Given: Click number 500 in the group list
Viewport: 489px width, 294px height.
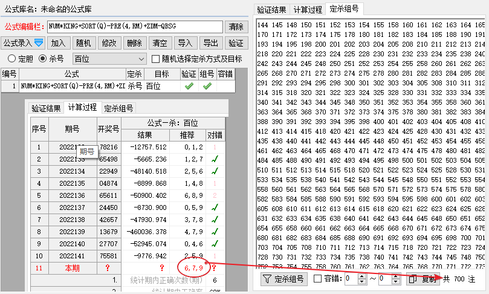Looking at the screenshot, I should click(407, 160).
